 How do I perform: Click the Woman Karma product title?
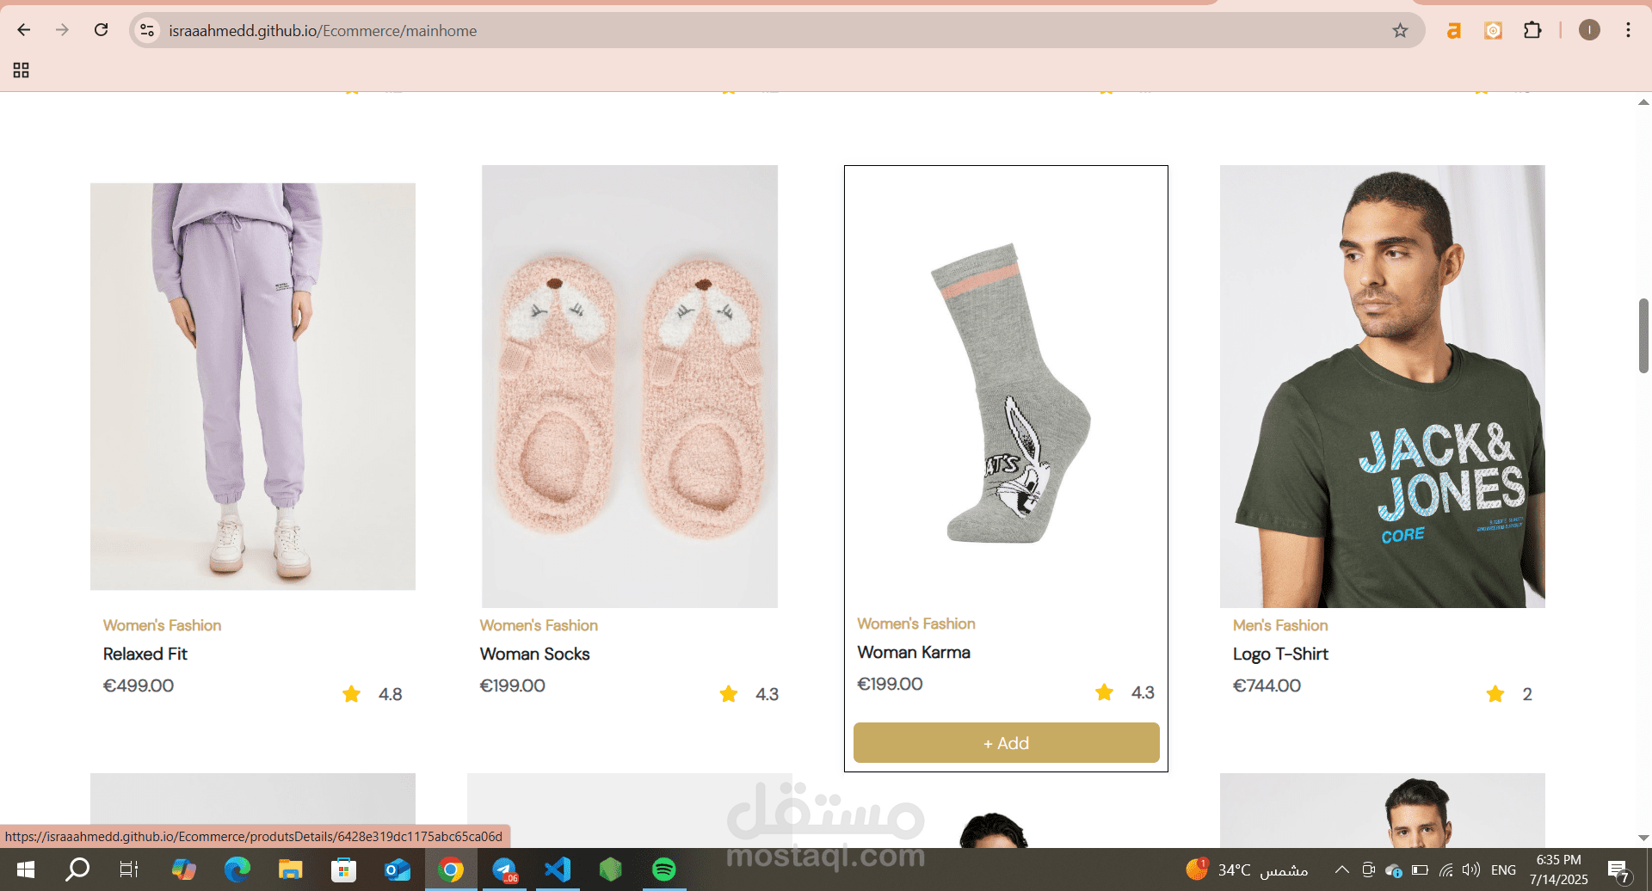pyautogui.click(x=914, y=652)
